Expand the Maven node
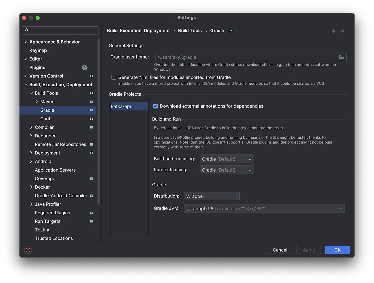 [37, 102]
